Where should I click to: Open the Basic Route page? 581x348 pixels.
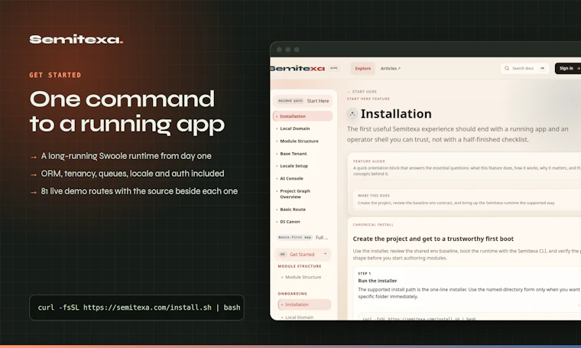(293, 210)
